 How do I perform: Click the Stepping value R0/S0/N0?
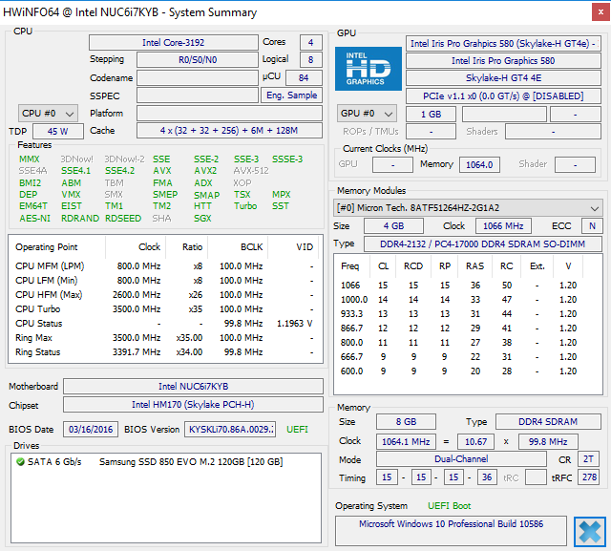[198, 59]
